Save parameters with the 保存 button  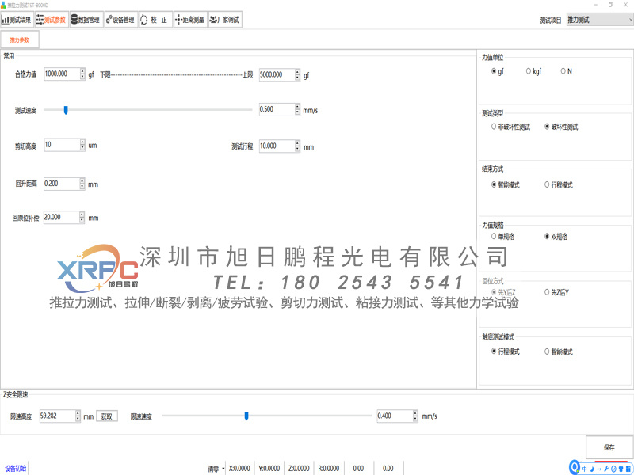[x=609, y=447]
